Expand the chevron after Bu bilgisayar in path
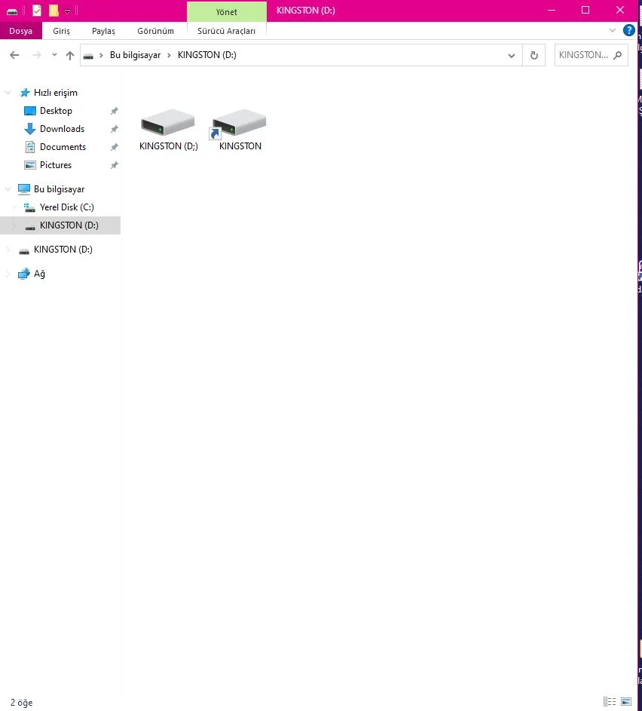Image resolution: width=642 pixels, height=711 pixels. click(169, 55)
